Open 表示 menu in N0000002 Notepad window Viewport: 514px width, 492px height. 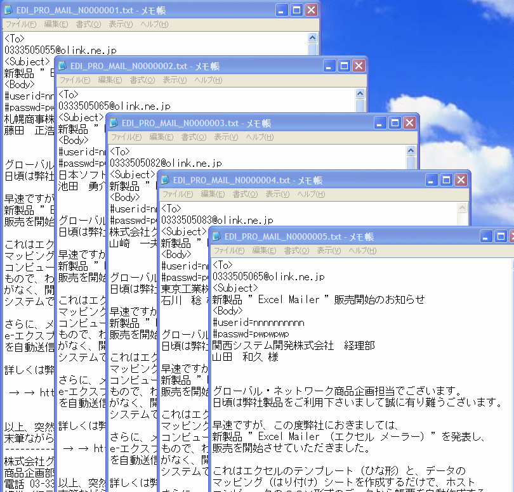pyautogui.click(x=175, y=80)
